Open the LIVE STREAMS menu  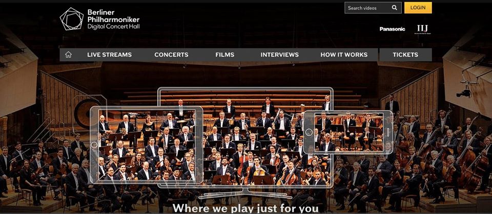click(110, 55)
